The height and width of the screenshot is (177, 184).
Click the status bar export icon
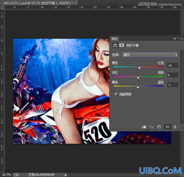[x=16, y=175]
